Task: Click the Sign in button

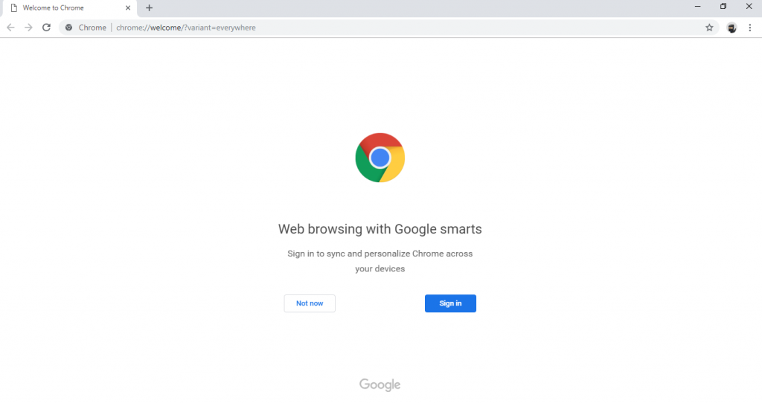Action: coord(450,303)
